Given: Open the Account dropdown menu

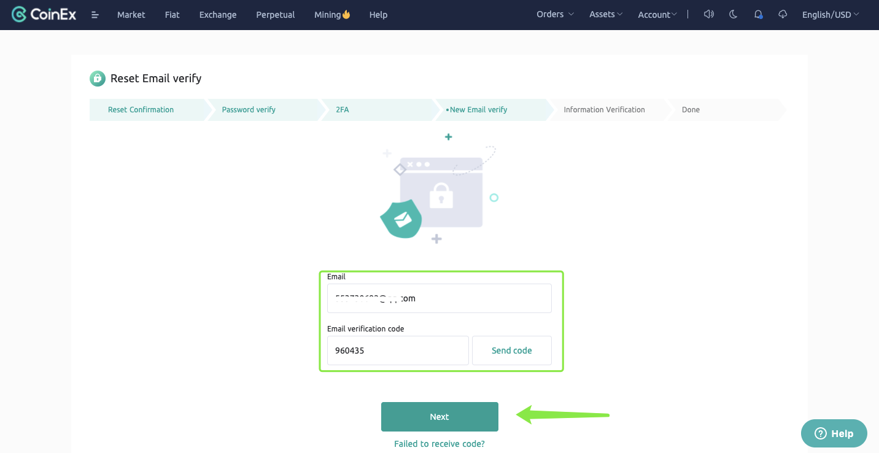Looking at the screenshot, I should click(657, 15).
